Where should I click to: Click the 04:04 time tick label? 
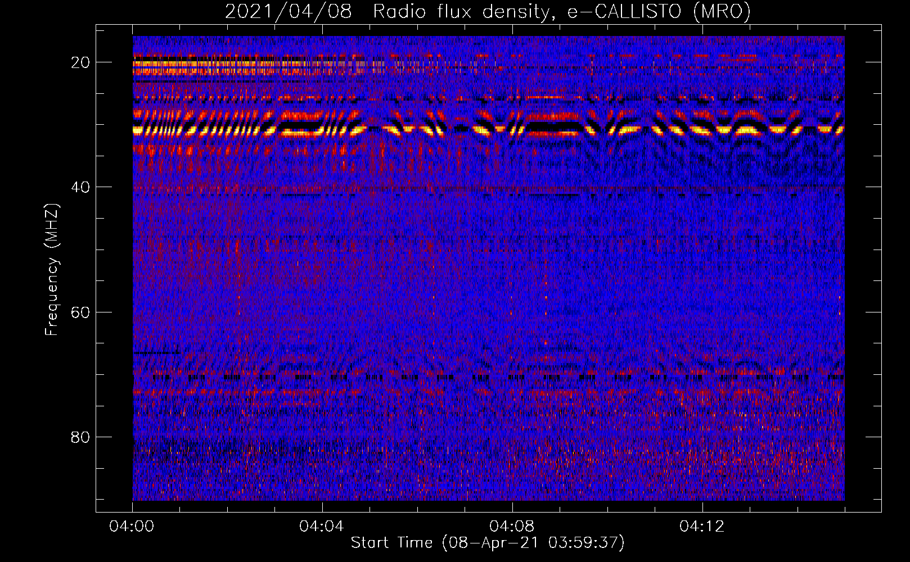tap(322, 527)
